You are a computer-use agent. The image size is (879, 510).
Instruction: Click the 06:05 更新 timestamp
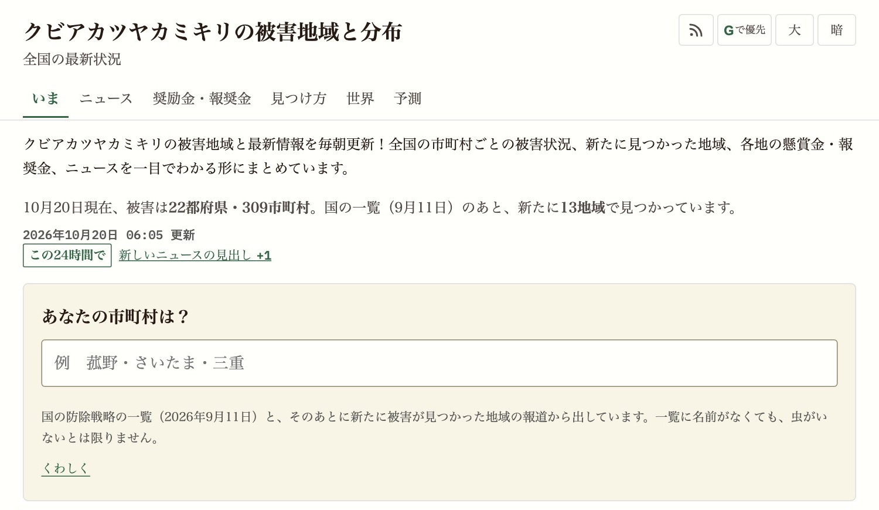point(160,235)
